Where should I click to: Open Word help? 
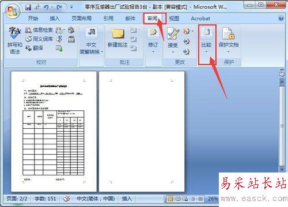coord(281,18)
